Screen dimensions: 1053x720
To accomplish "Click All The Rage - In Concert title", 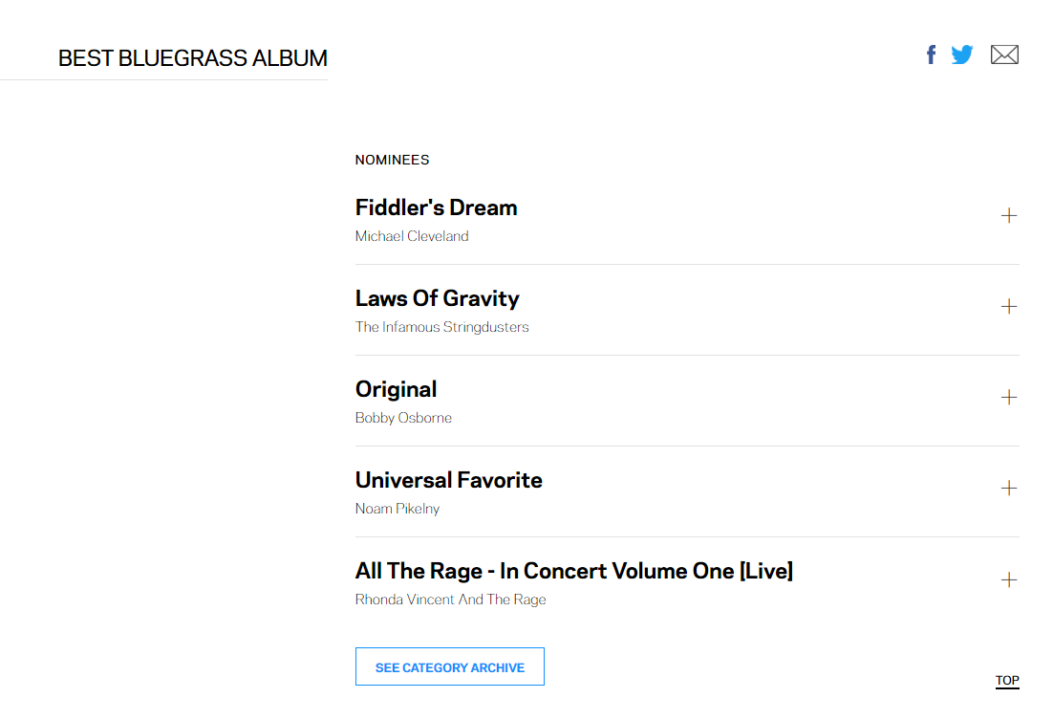I will tap(573, 571).
